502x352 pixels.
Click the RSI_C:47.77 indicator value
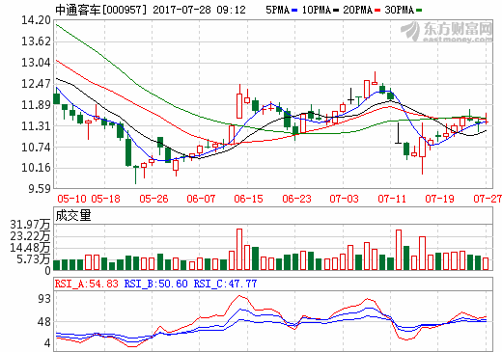click(225, 284)
